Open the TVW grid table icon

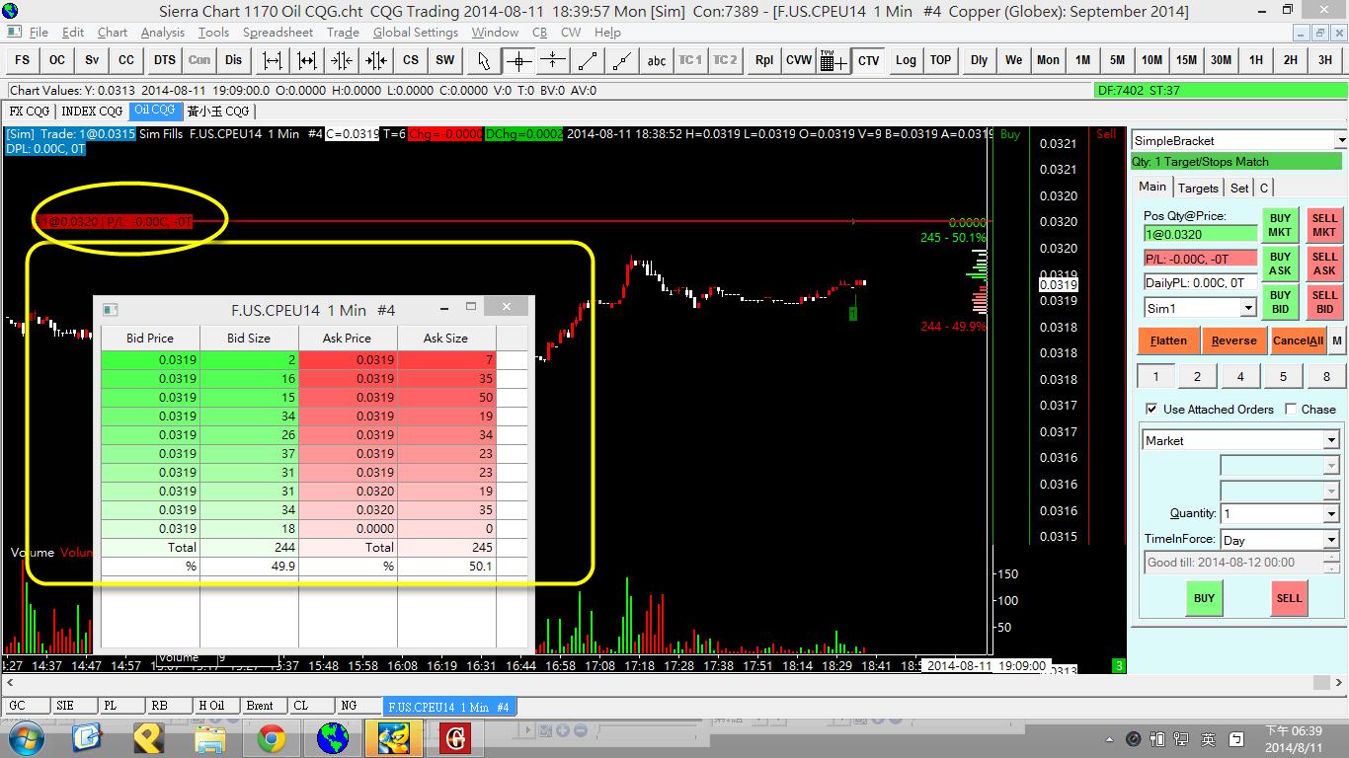[833, 60]
